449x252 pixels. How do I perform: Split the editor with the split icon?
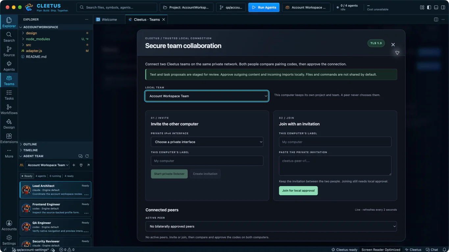tap(436, 19)
